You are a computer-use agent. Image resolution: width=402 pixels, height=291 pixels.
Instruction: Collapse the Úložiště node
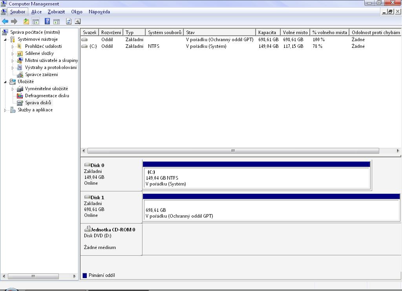click(5, 82)
